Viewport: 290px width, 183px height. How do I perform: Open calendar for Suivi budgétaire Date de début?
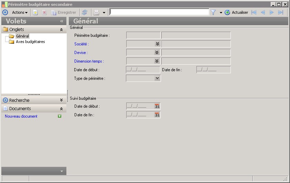tap(157, 106)
